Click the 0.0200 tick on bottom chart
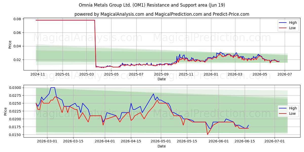This screenshot has height=152, width=304. click(x=15, y=119)
